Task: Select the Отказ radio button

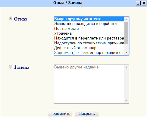Action: pyautogui.click(x=11, y=19)
